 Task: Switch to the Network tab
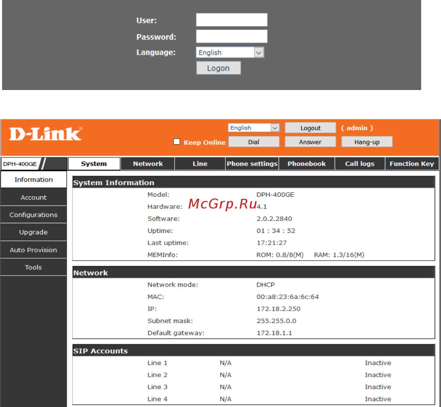click(x=148, y=164)
